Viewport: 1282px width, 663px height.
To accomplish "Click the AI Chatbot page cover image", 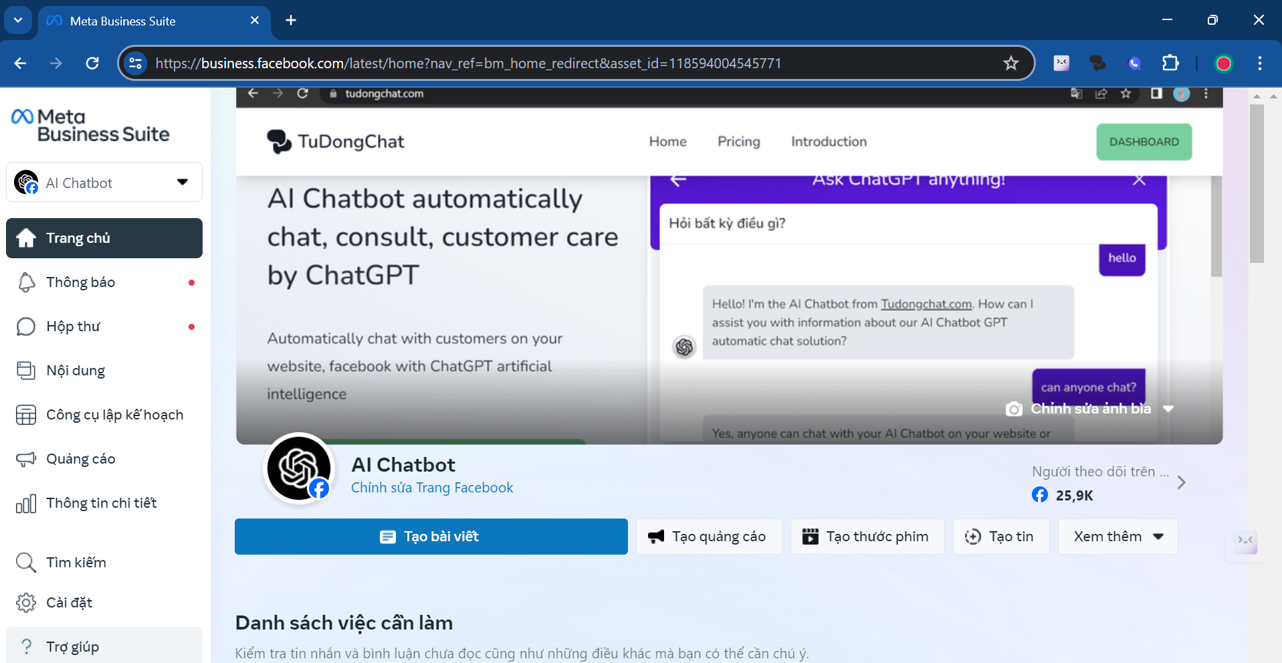I will (730, 266).
